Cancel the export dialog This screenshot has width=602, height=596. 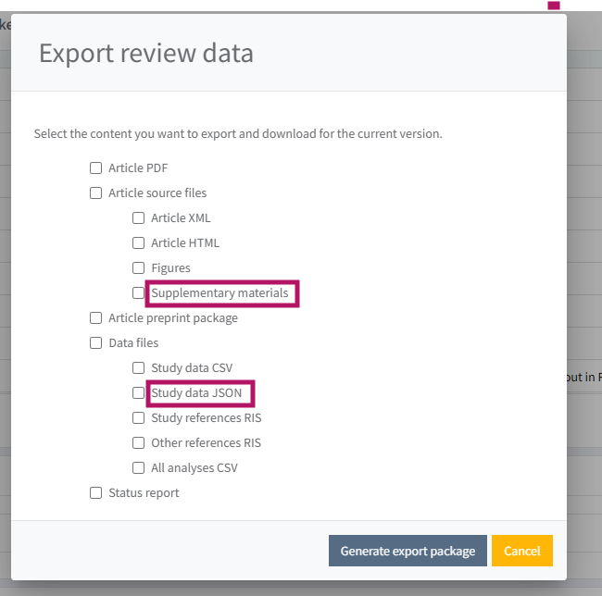(x=521, y=551)
